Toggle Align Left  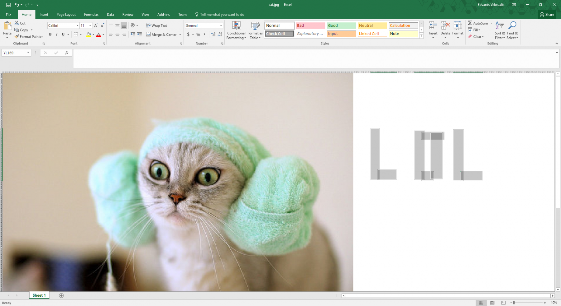pos(111,35)
